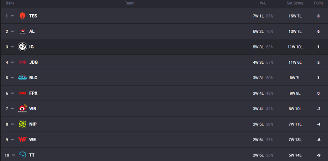Sort by the W-L column header
Screen dimensions: 328x161
[263, 3]
